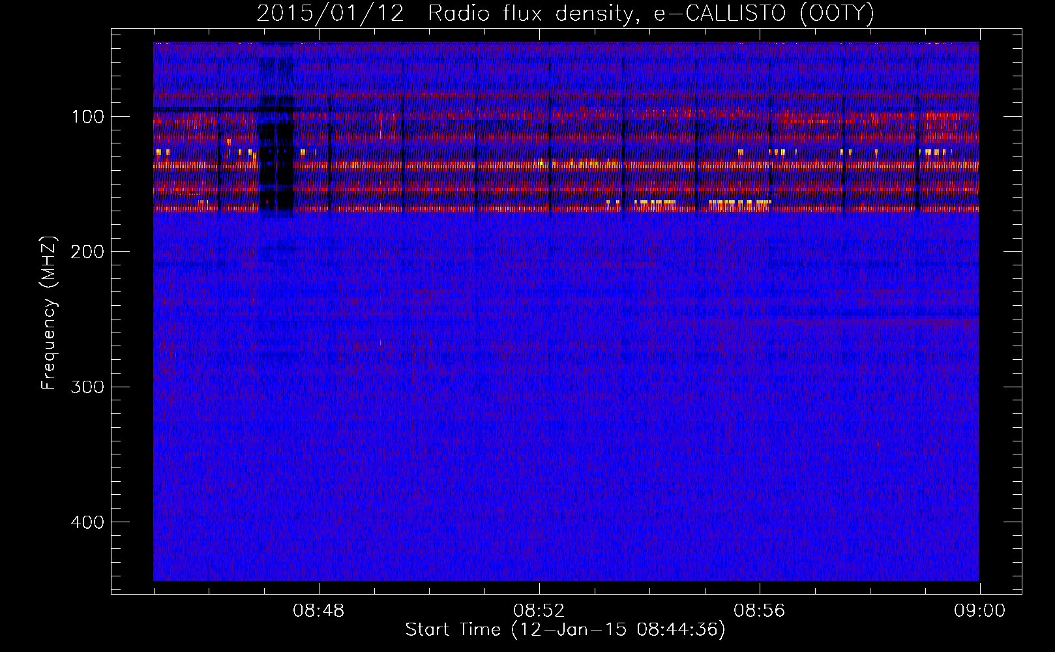Click the 08:52 time tick label
Image resolution: width=1055 pixels, height=652 pixels.
539,611
